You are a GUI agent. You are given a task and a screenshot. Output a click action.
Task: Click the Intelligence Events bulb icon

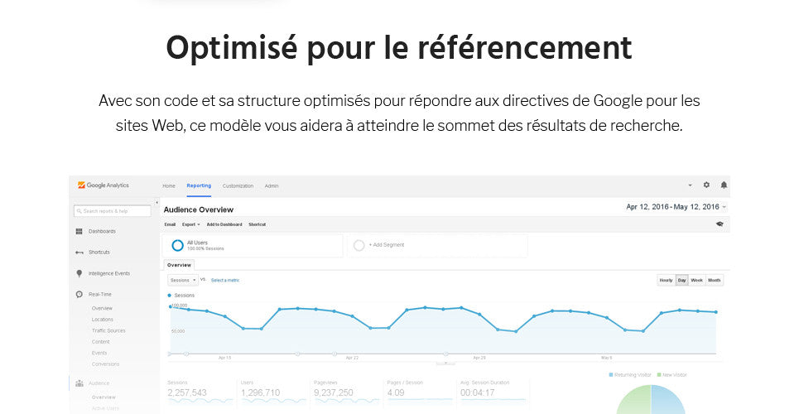[x=79, y=274]
